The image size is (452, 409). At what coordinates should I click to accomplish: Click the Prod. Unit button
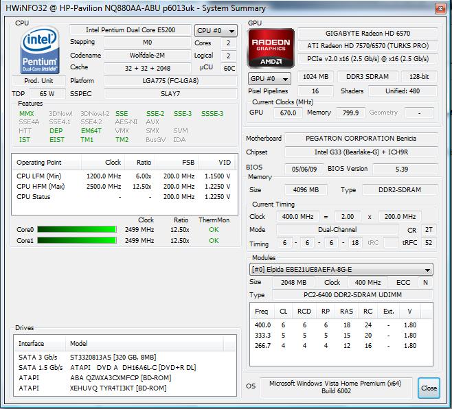click(x=38, y=81)
